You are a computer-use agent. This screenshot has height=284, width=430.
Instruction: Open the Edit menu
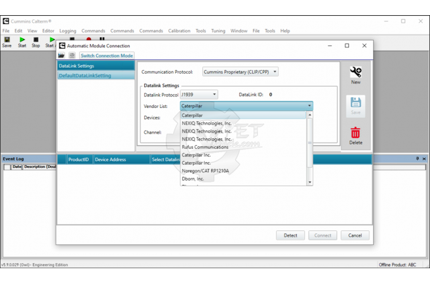[x=18, y=31]
